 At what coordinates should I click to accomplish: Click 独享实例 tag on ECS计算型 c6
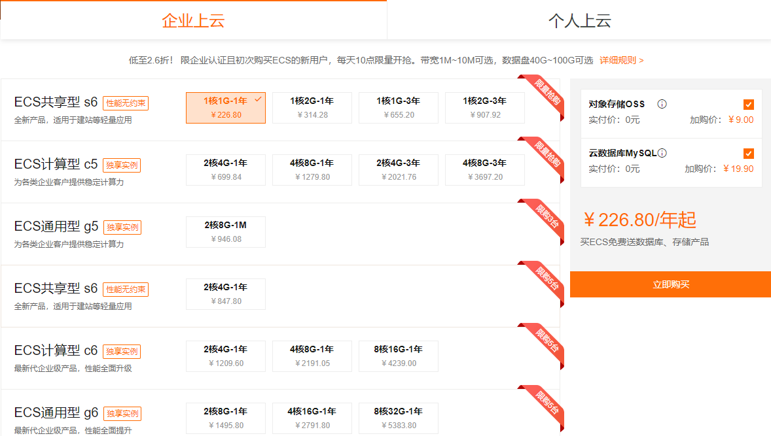click(x=122, y=352)
